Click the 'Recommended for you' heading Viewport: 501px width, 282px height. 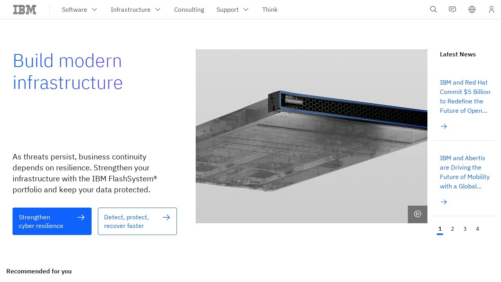39,271
